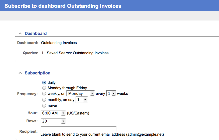Click the 'never' label text
Image resolution: width=219 pixels, height=140 pixels.
52,106
